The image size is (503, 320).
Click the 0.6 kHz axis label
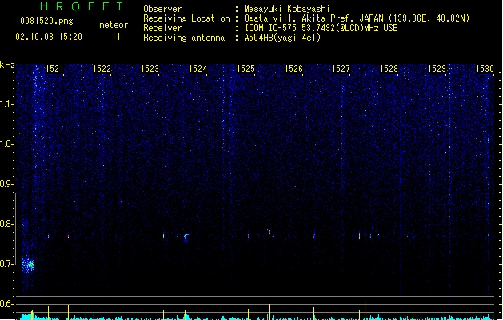[x=6, y=304]
